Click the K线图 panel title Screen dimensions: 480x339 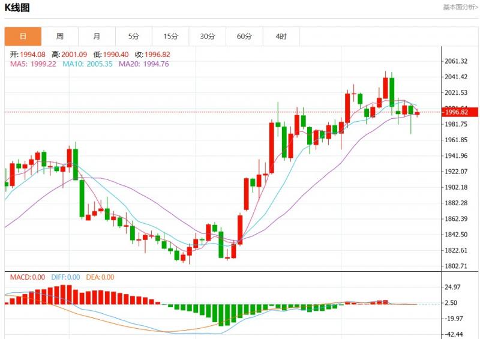(17, 8)
